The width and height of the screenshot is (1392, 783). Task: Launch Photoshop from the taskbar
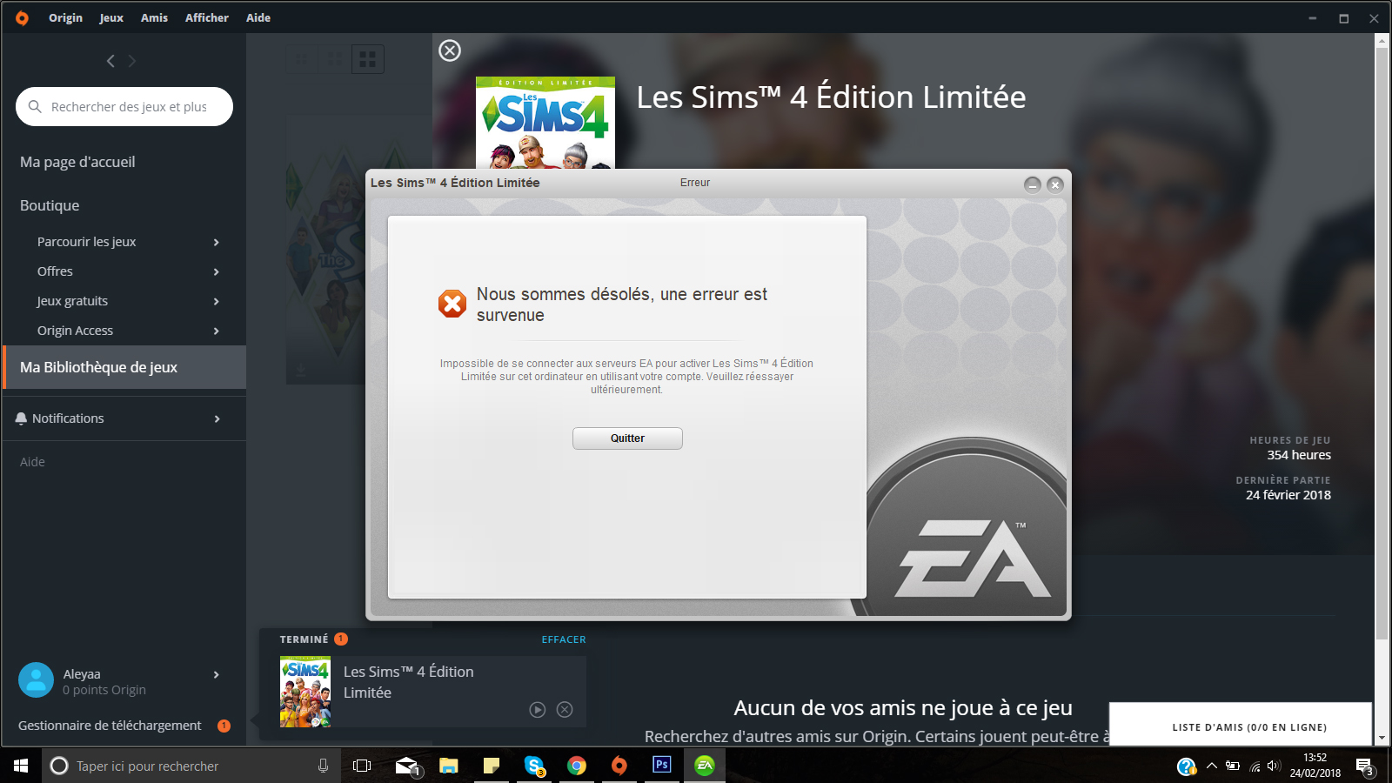[x=660, y=766]
